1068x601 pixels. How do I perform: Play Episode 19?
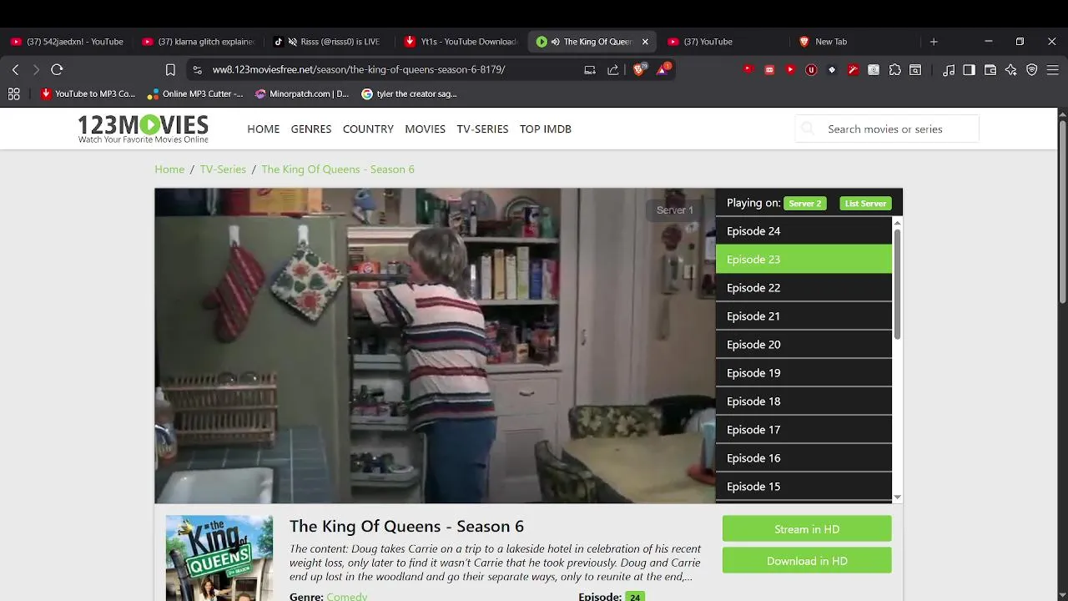pyautogui.click(x=804, y=373)
